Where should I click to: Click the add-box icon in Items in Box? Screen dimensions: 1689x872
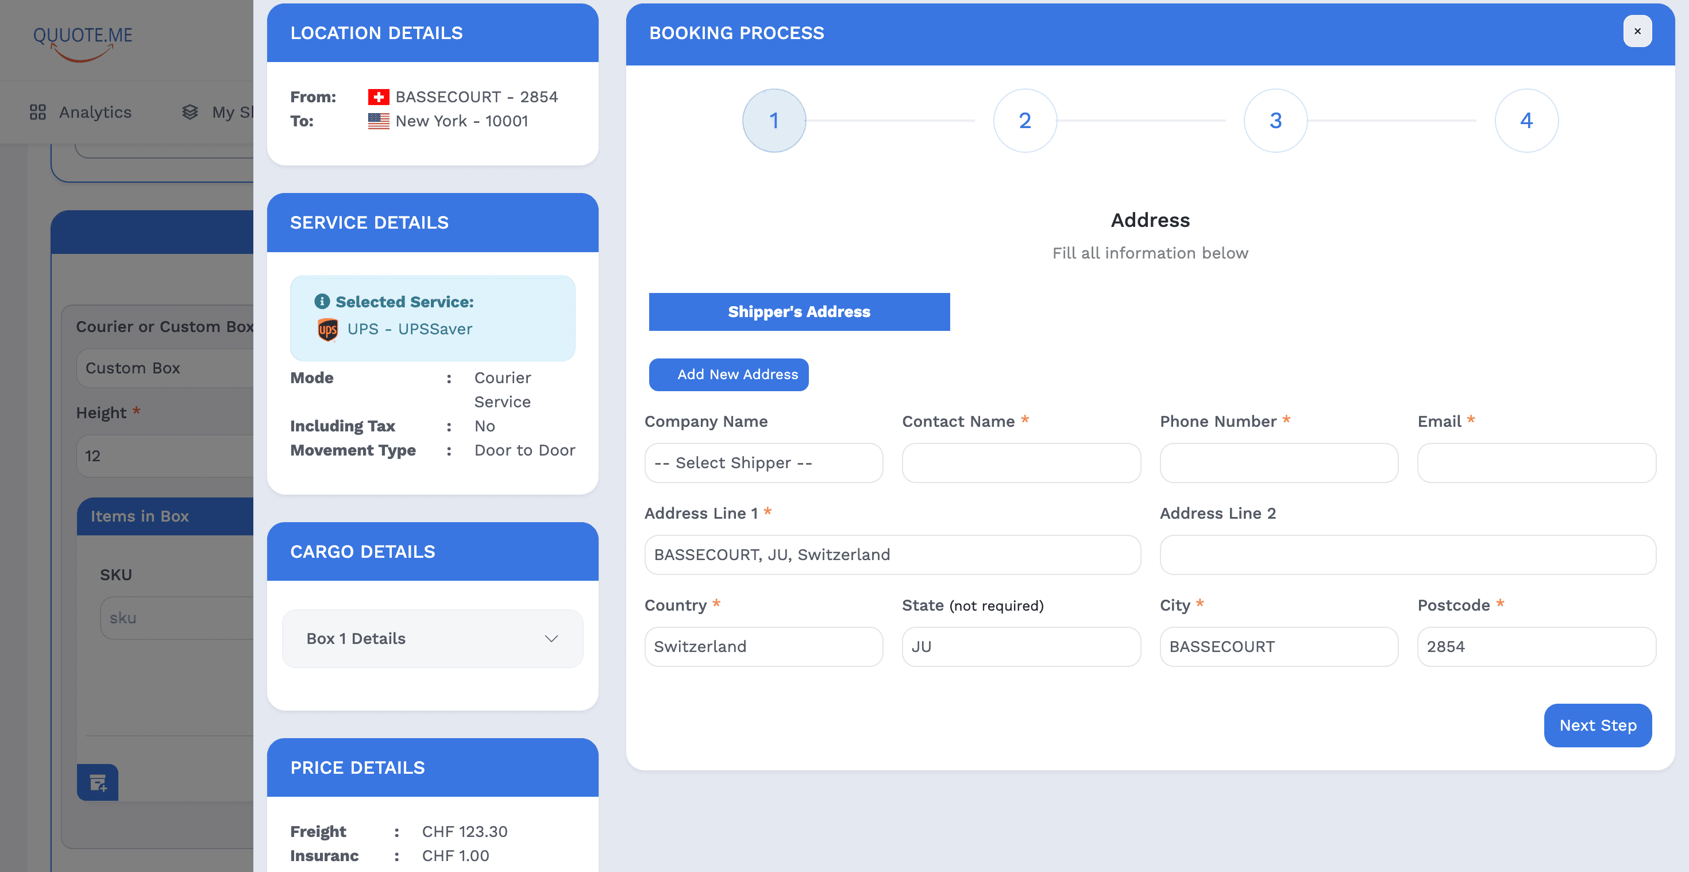[97, 782]
